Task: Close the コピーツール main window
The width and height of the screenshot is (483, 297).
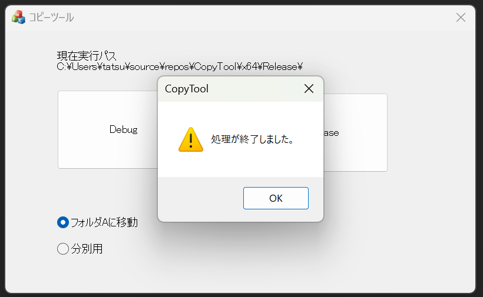Action: (461, 17)
